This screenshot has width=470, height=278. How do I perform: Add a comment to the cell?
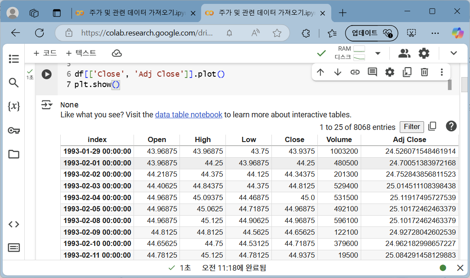(372, 72)
